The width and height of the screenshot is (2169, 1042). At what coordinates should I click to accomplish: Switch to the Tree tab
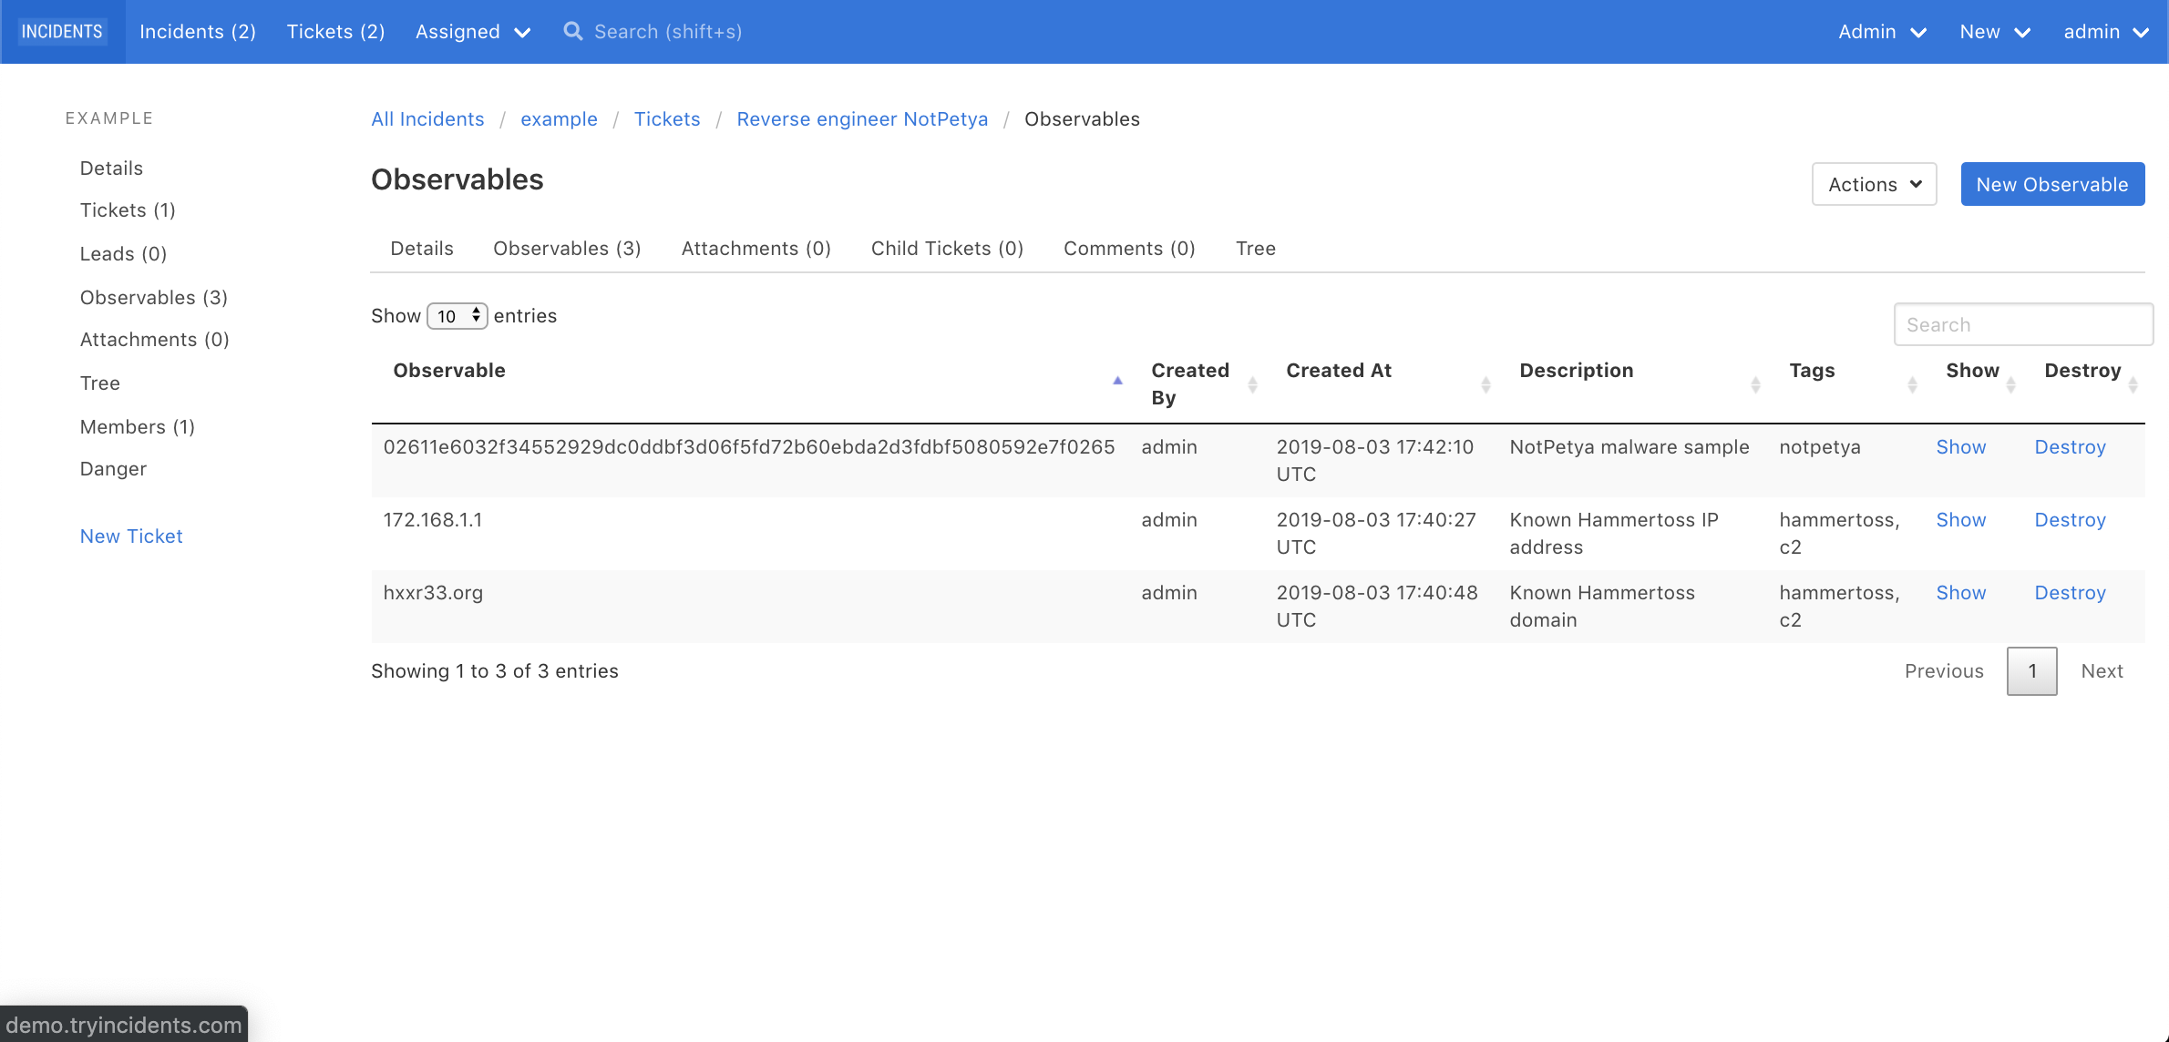[1256, 249]
